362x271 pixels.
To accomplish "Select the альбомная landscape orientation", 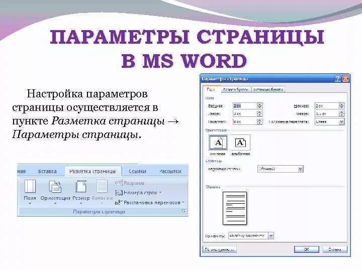I will [240, 143].
